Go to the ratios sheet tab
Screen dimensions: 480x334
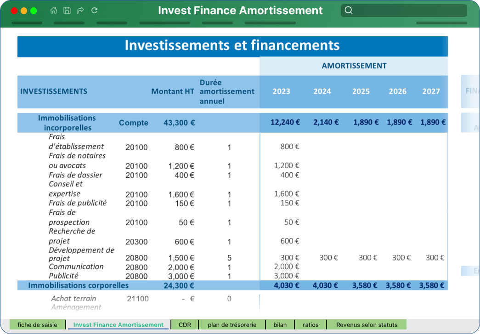tap(311, 325)
